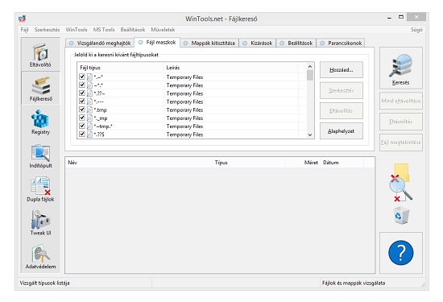Switch to the Parancsikonok tab
Viewport: 443px width, 302px height.
341,43
